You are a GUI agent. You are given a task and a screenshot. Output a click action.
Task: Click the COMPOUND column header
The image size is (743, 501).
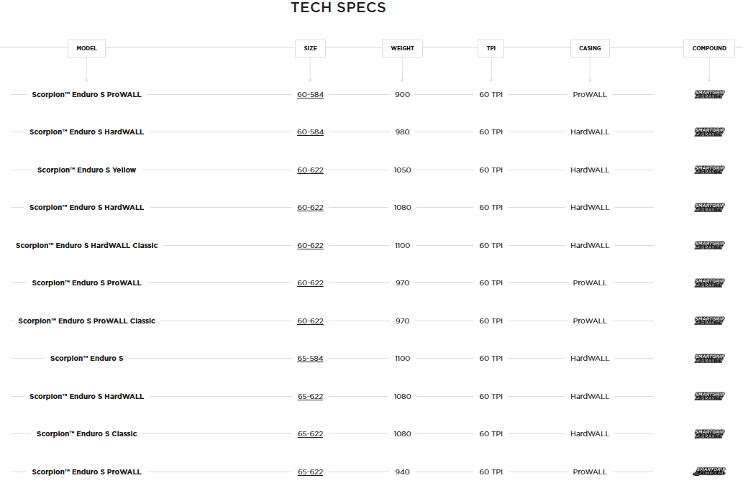click(709, 48)
